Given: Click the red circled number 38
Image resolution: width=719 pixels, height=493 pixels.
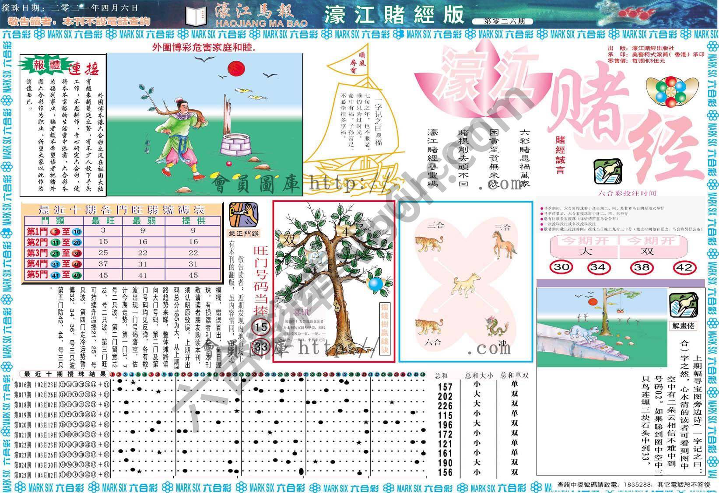Looking at the screenshot, I should coord(642,267).
